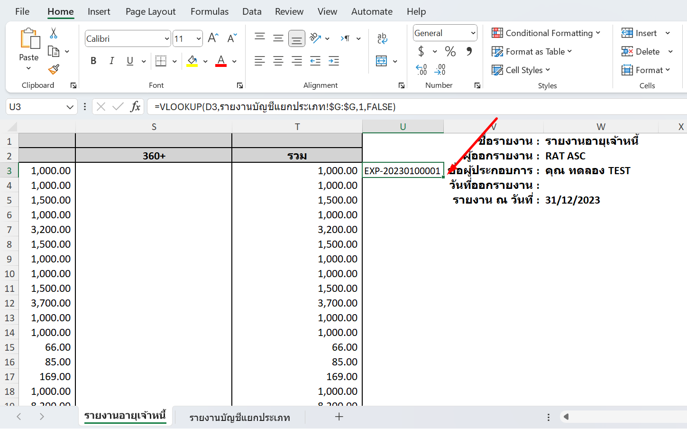
Task: Click the Select All corner triangle
Action: click(13, 127)
